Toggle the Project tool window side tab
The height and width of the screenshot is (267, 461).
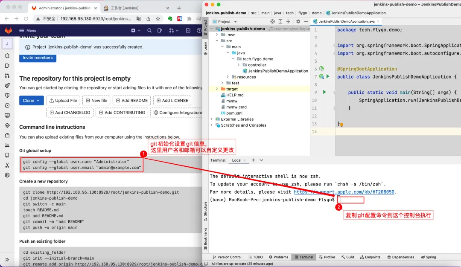point(205,28)
